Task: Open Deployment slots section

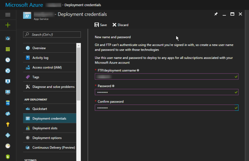Action: pos(44,128)
